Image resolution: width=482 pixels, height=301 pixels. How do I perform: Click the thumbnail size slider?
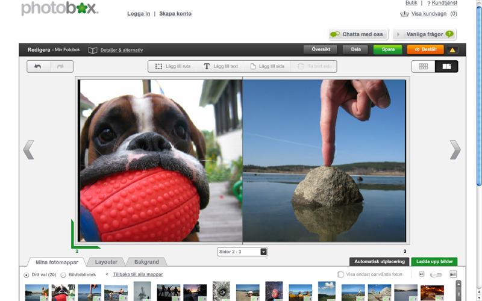(436, 275)
